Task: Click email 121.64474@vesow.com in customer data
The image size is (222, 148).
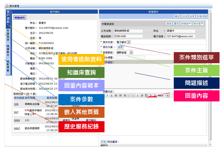Action: [53, 28]
